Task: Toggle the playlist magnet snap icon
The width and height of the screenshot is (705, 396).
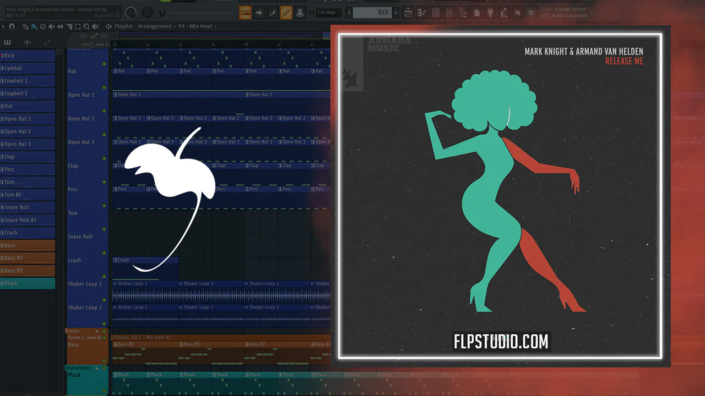Action: click(x=12, y=26)
